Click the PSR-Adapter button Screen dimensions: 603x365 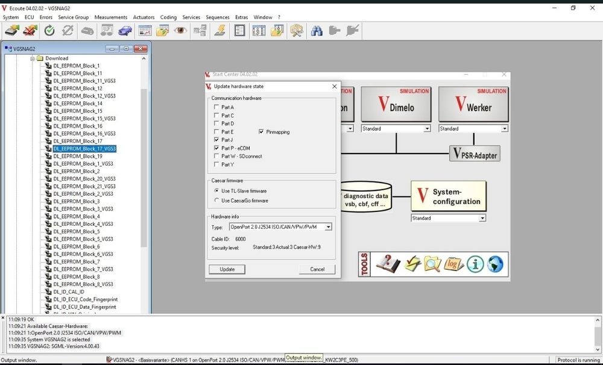[x=475, y=154]
